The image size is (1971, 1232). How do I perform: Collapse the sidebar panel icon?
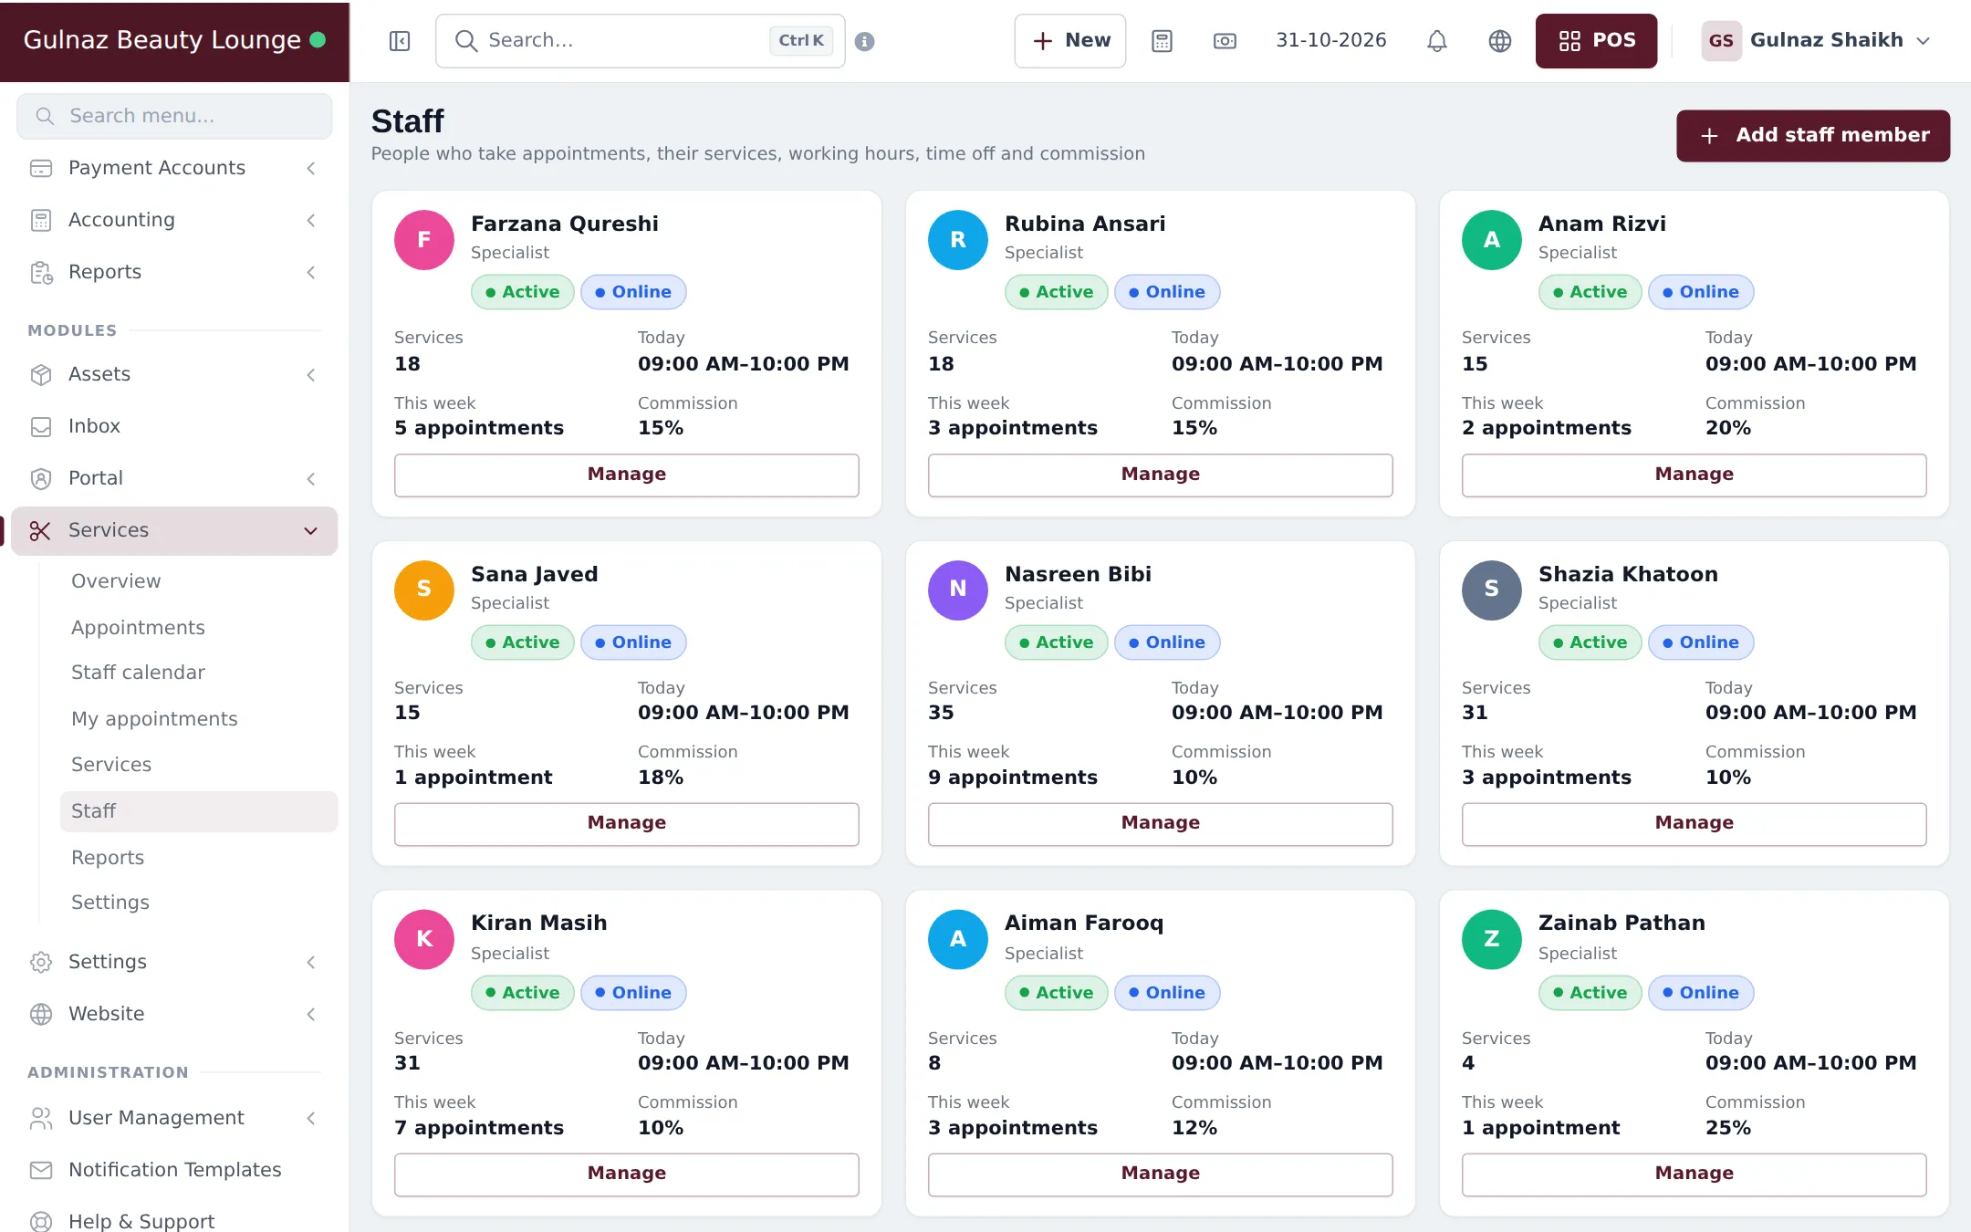[x=400, y=41]
